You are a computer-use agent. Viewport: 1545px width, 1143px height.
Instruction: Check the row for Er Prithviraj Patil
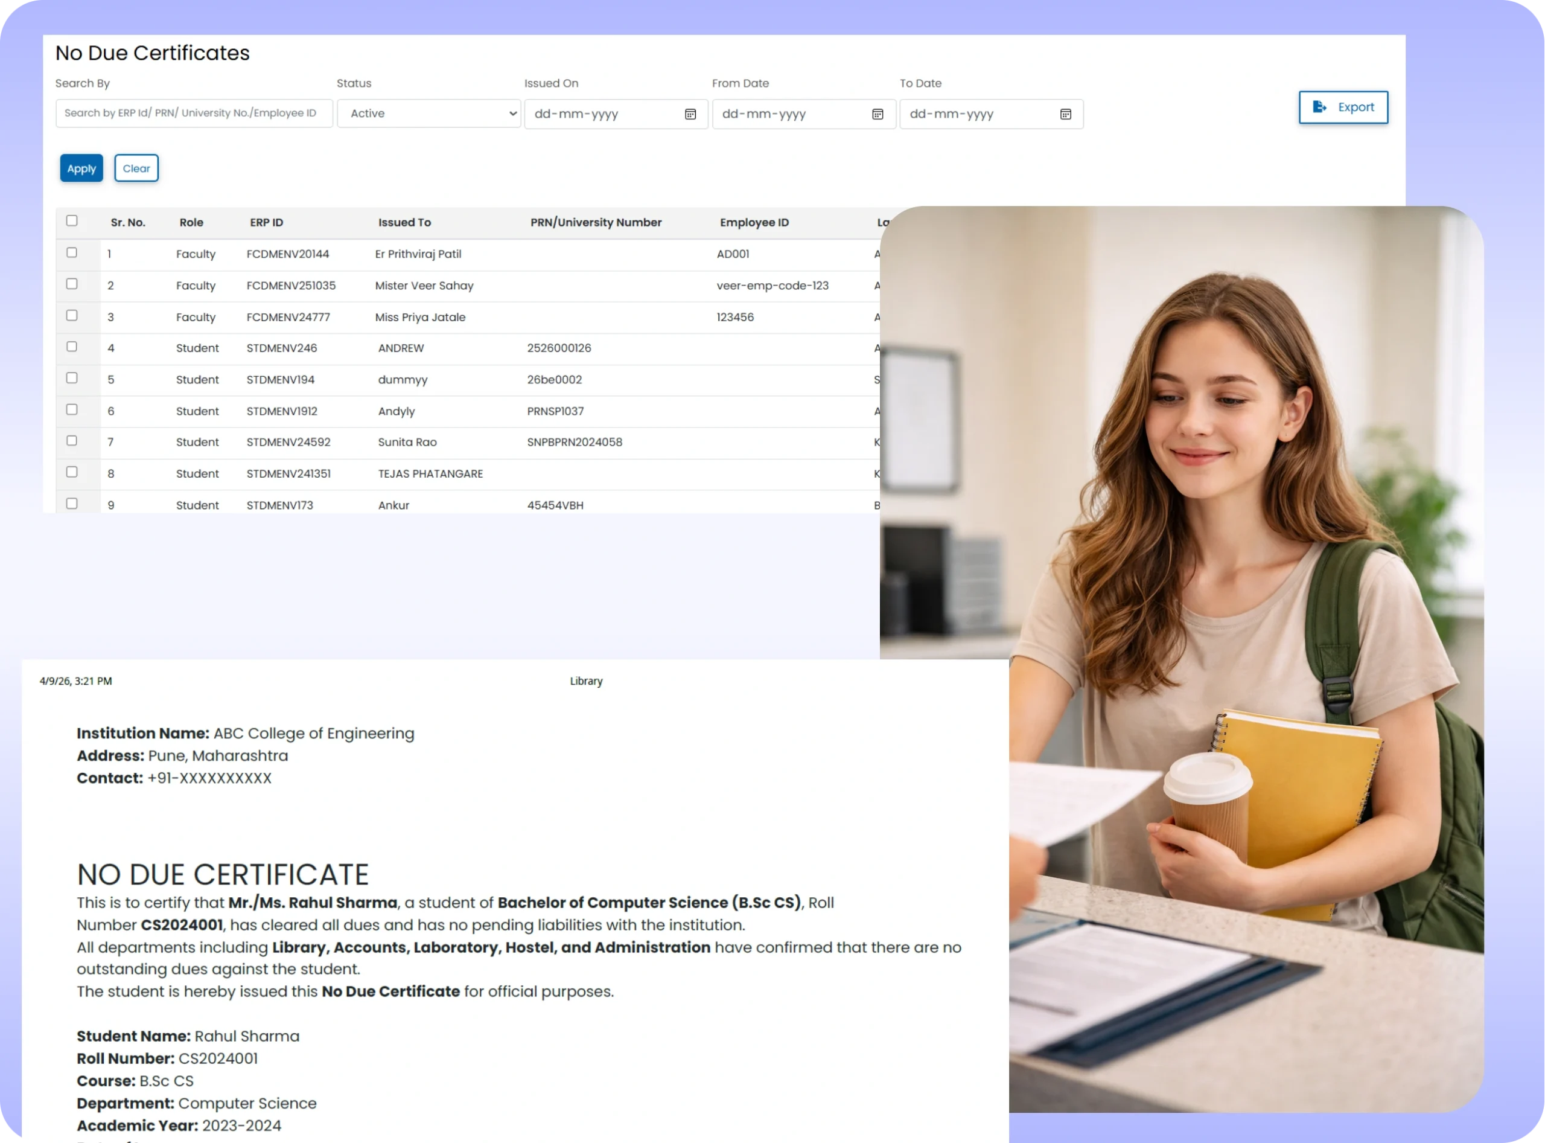click(x=72, y=252)
